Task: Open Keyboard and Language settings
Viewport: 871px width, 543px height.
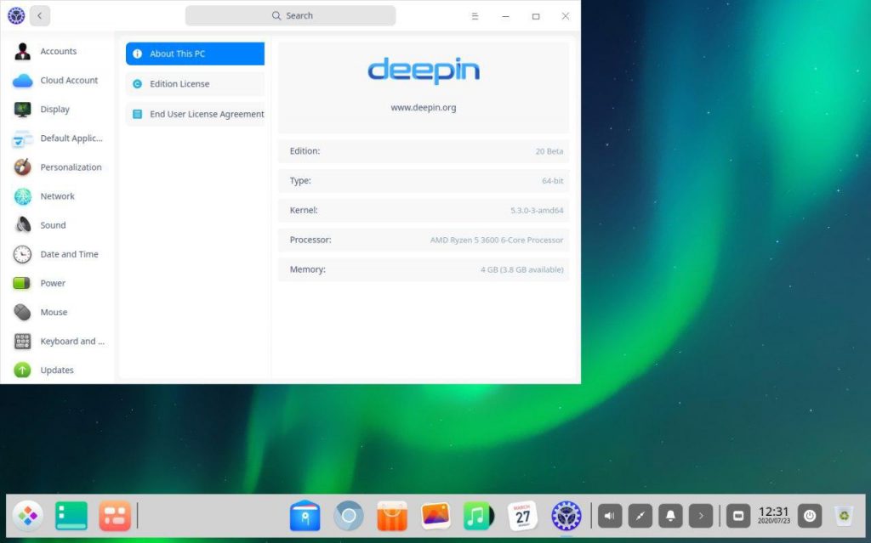Action: point(58,341)
